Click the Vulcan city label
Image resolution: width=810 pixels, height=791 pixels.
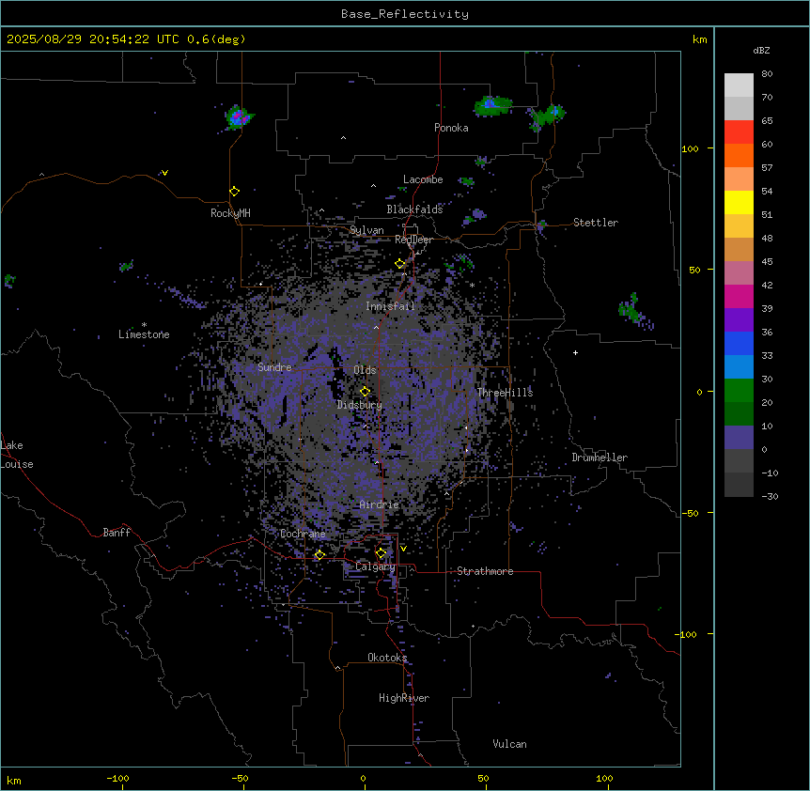click(x=509, y=744)
